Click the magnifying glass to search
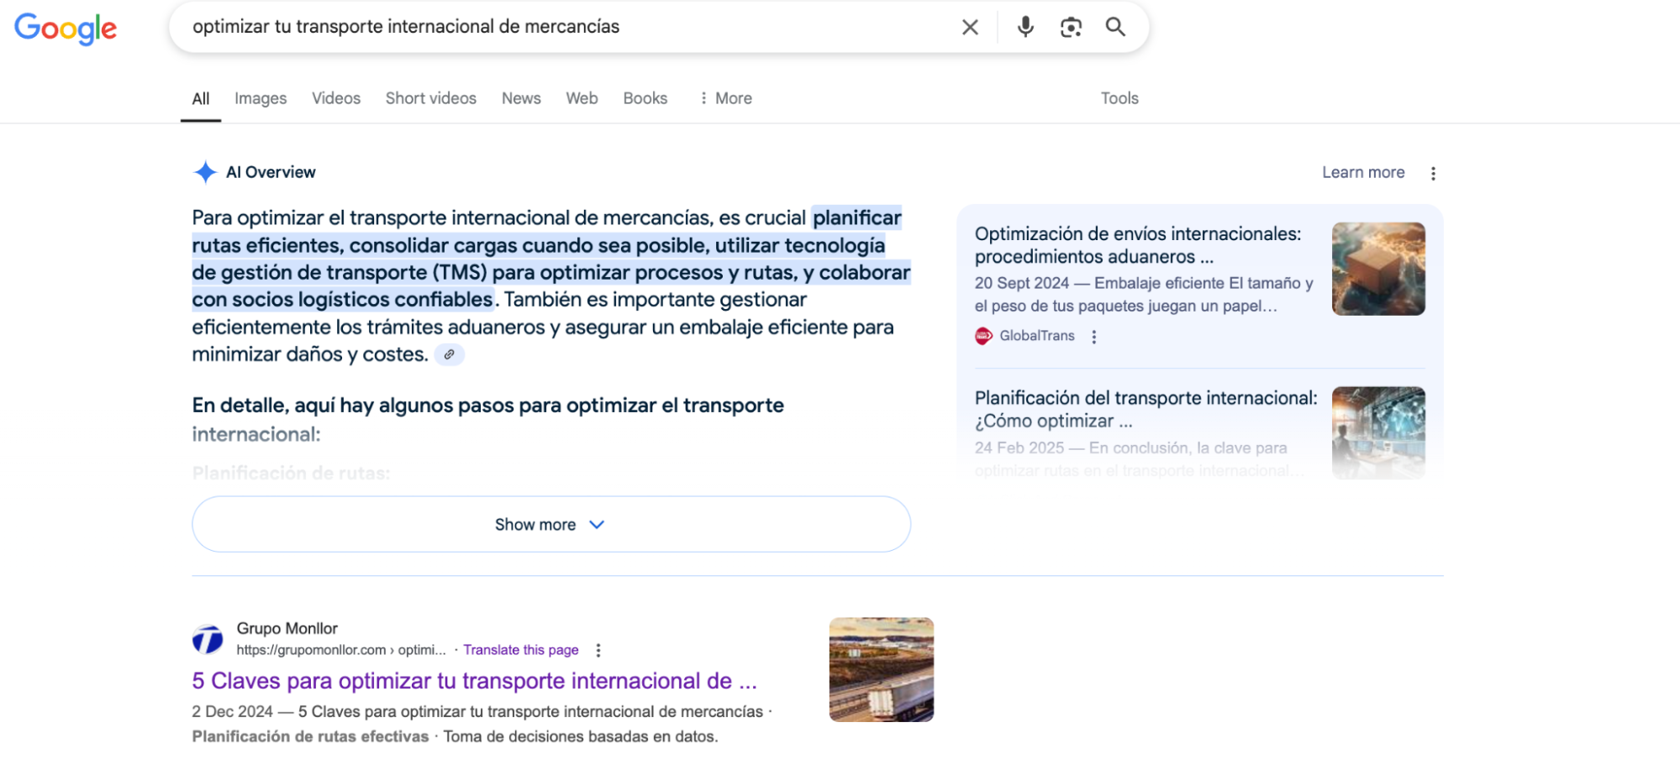The image size is (1680, 775). [1115, 26]
